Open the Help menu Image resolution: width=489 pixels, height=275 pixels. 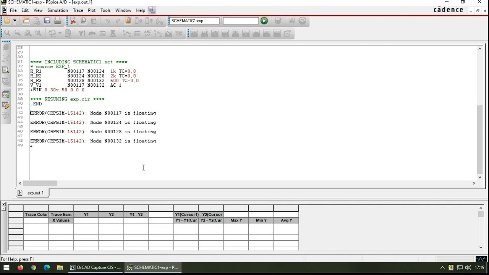141,10
